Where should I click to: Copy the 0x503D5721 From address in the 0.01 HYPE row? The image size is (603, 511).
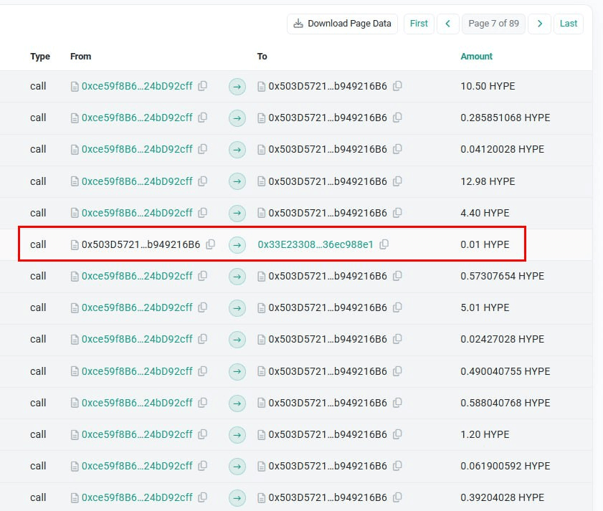[211, 244]
